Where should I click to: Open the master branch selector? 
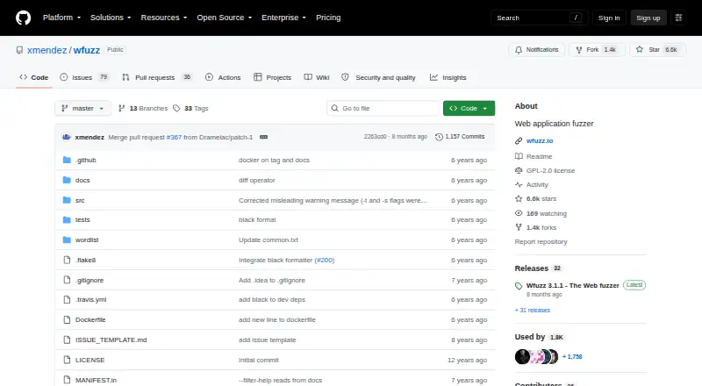pos(82,109)
